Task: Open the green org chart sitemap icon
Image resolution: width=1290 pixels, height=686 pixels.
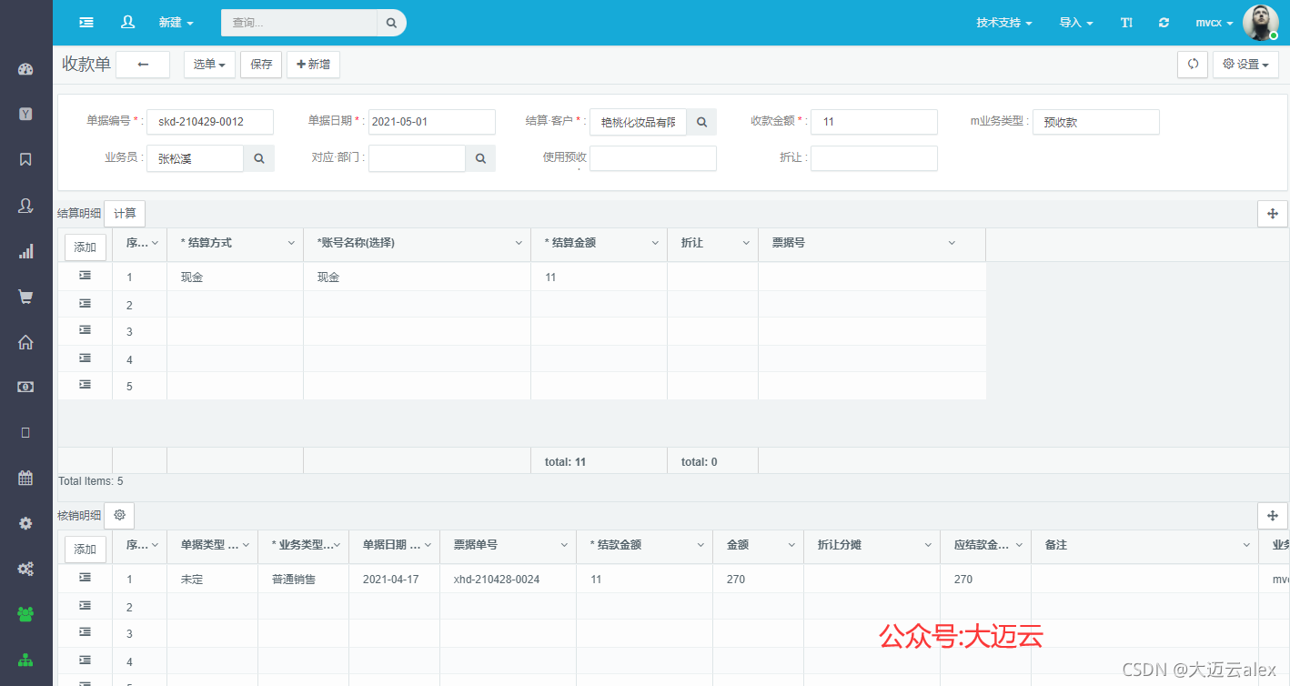Action: point(25,660)
